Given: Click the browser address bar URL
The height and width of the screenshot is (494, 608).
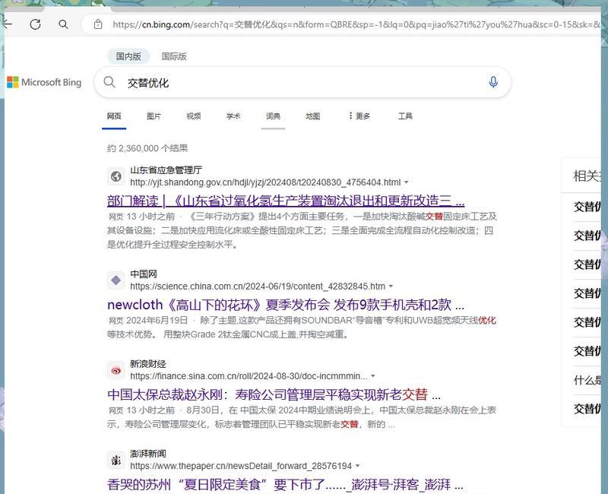Looking at the screenshot, I should tap(356, 24).
